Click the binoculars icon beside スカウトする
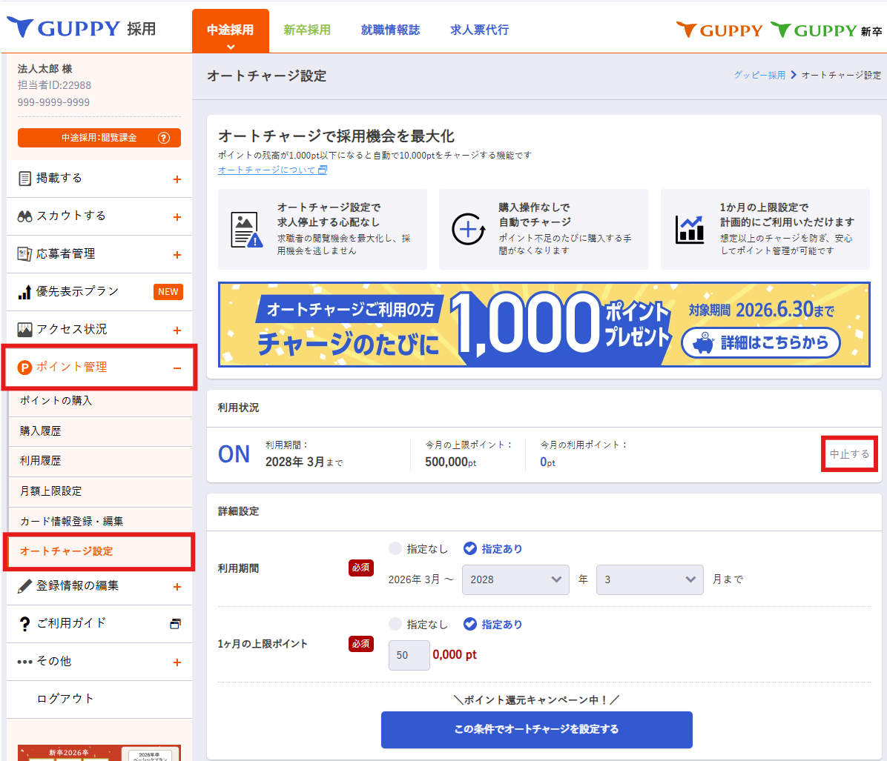 [25, 216]
